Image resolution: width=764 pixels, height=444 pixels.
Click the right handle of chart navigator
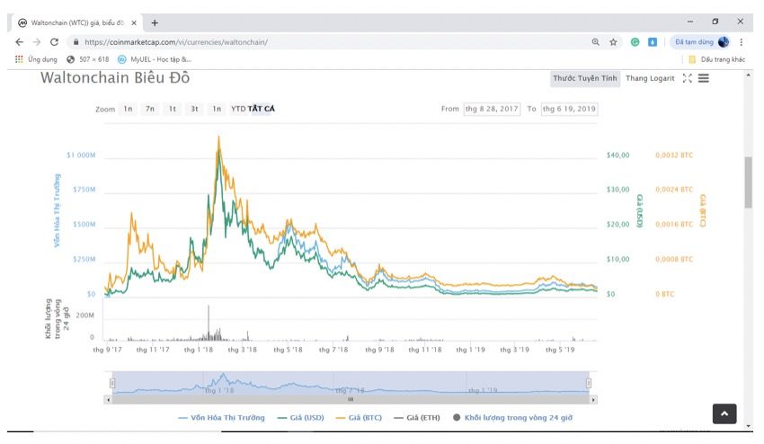pos(589,384)
